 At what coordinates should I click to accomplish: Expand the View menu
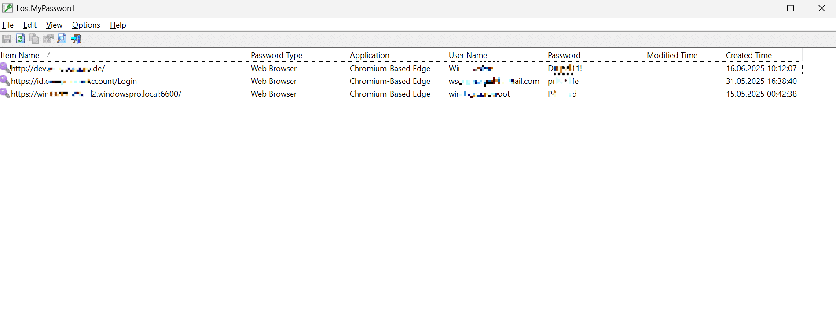click(x=54, y=25)
